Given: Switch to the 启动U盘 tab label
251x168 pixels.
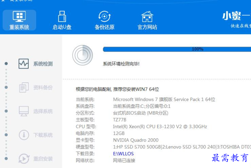Looking at the screenshot, I should pos(62,27).
